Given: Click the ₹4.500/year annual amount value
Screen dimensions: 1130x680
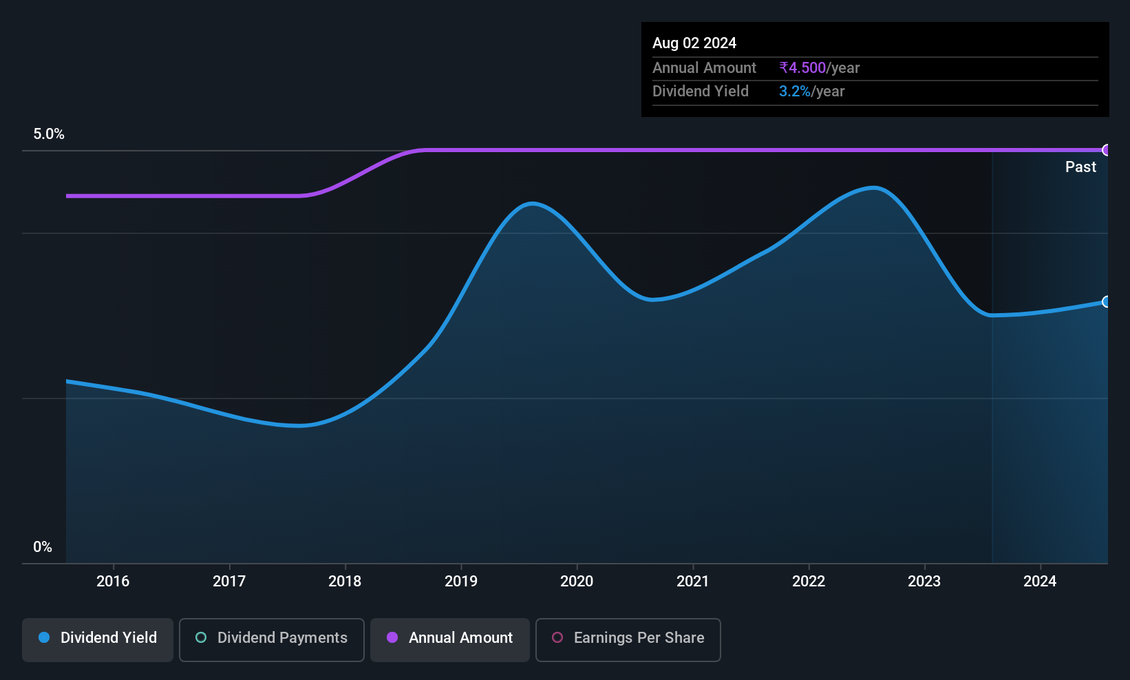Looking at the screenshot, I should coord(820,67).
